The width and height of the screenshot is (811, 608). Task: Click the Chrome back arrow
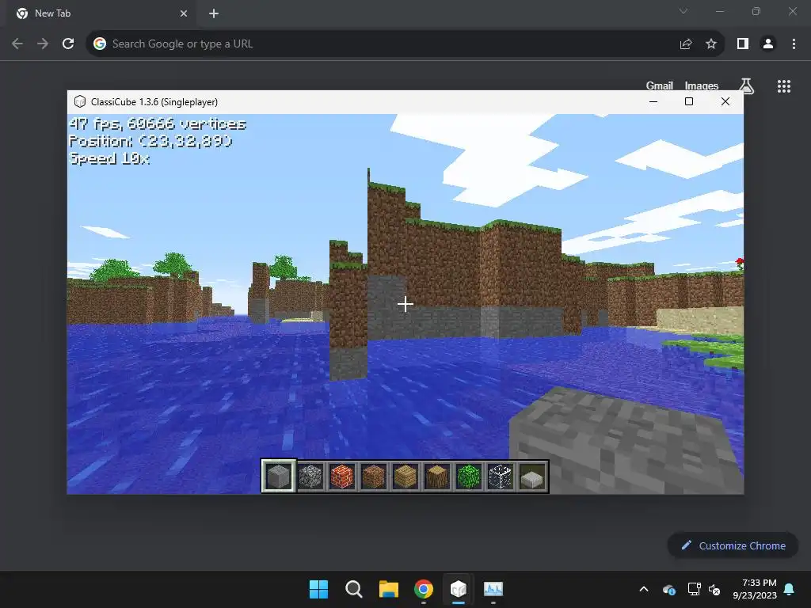pyautogui.click(x=17, y=44)
